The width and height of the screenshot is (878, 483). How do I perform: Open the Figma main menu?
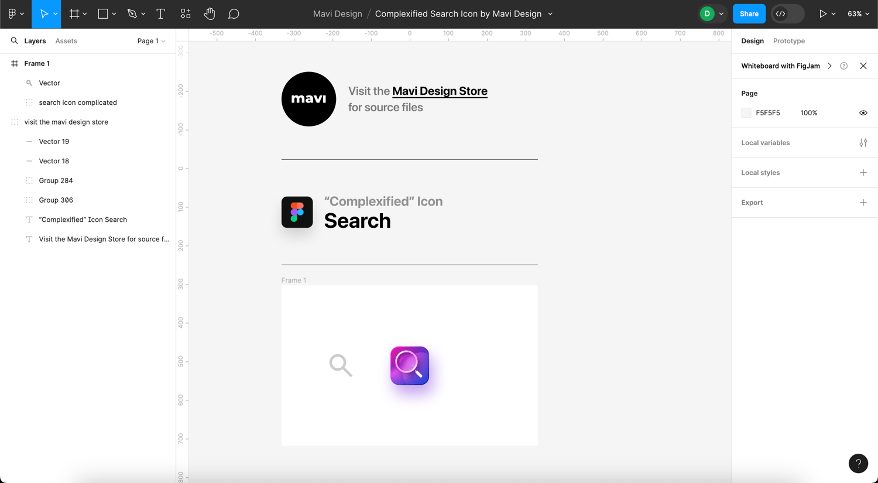point(12,13)
